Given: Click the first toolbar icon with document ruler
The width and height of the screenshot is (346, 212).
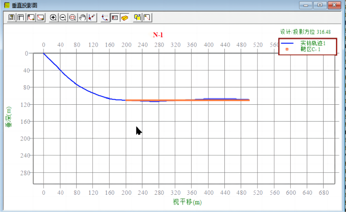Looking at the screenshot, I should coord(12,18).
